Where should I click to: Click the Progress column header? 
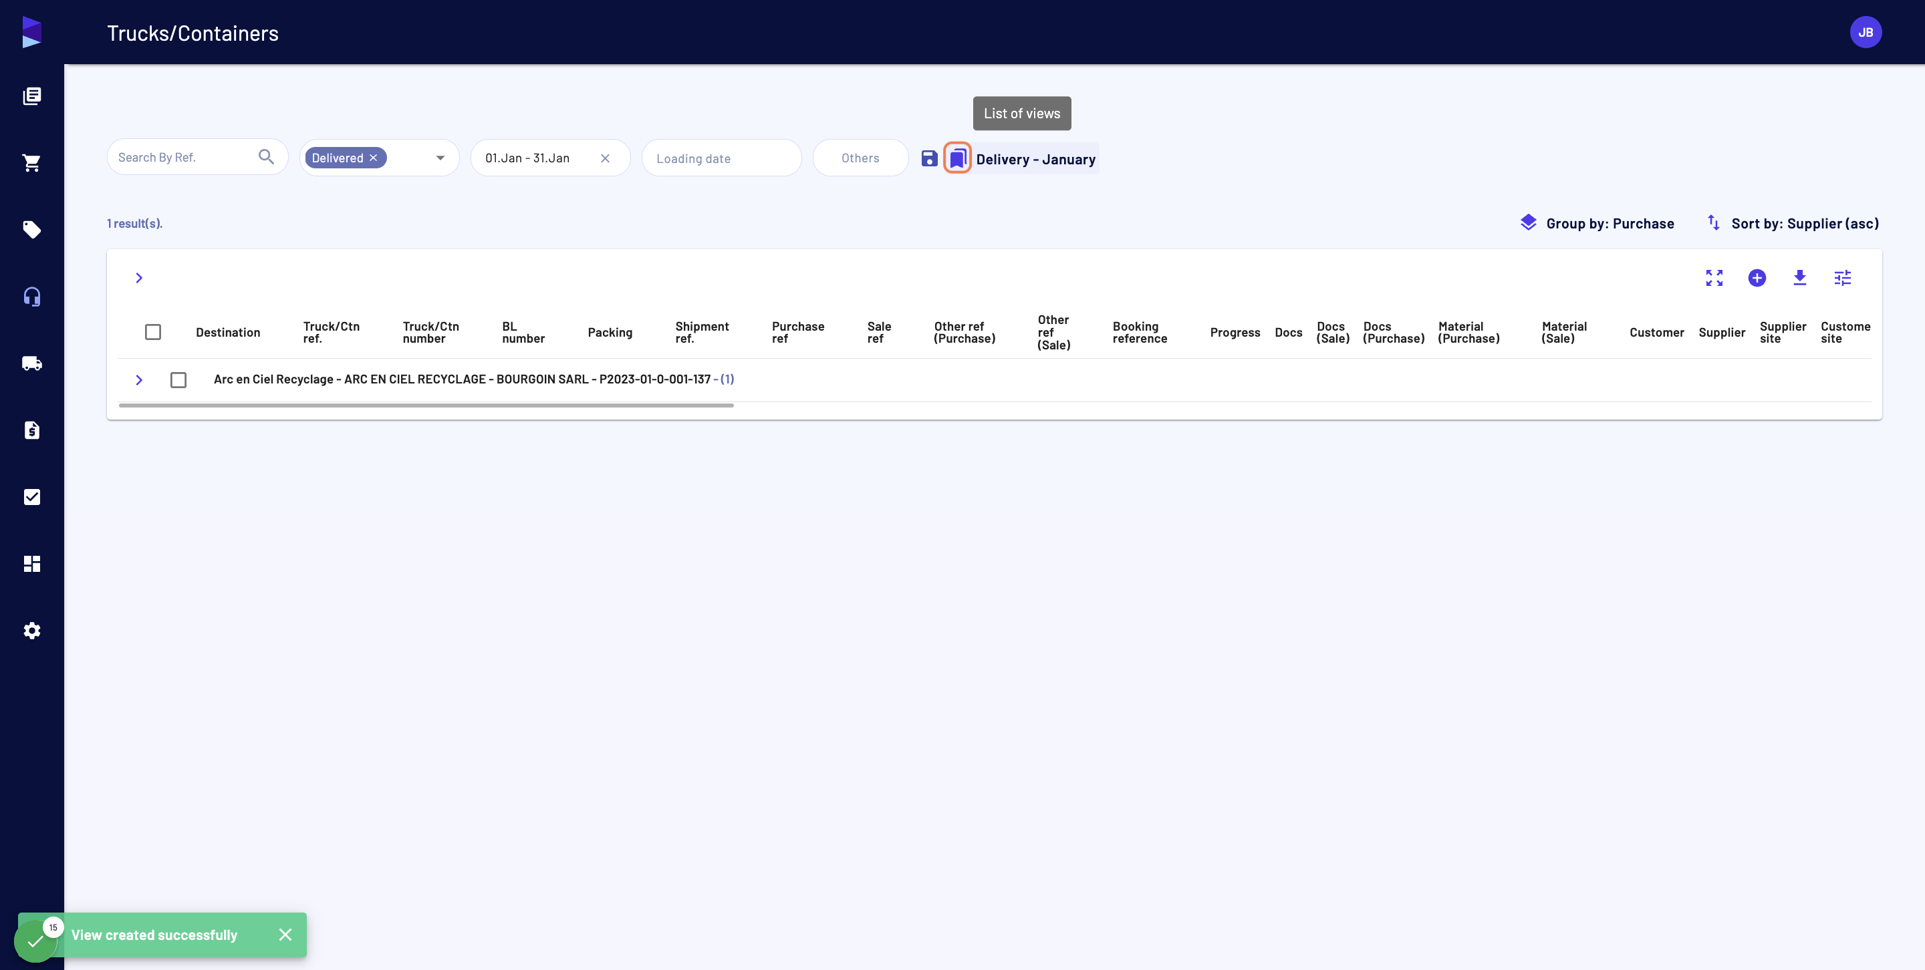tap(1235, 333)
